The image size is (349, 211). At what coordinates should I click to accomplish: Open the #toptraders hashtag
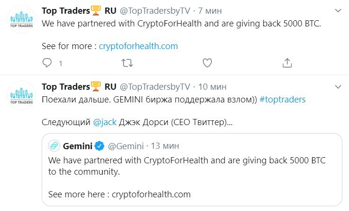click(x=282, y=100)
